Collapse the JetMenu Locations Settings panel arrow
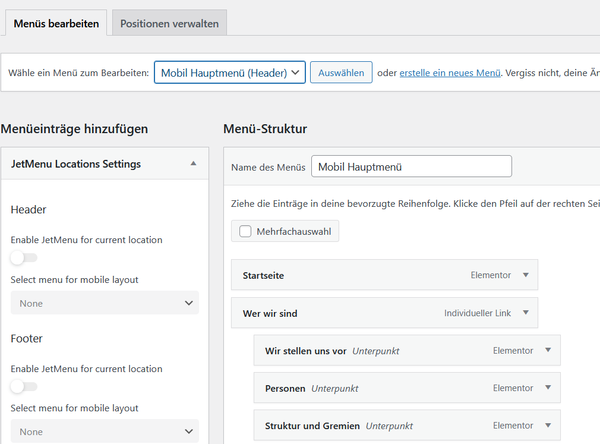Viewport: 600px width, 444px height. pos(194,163)
